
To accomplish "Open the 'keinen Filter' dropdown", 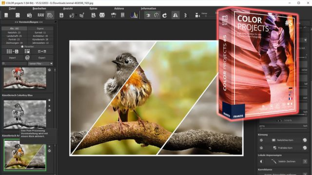I will [x=41, y=64].
